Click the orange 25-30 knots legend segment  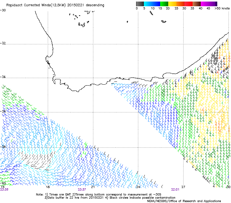(x=180, y=4)
